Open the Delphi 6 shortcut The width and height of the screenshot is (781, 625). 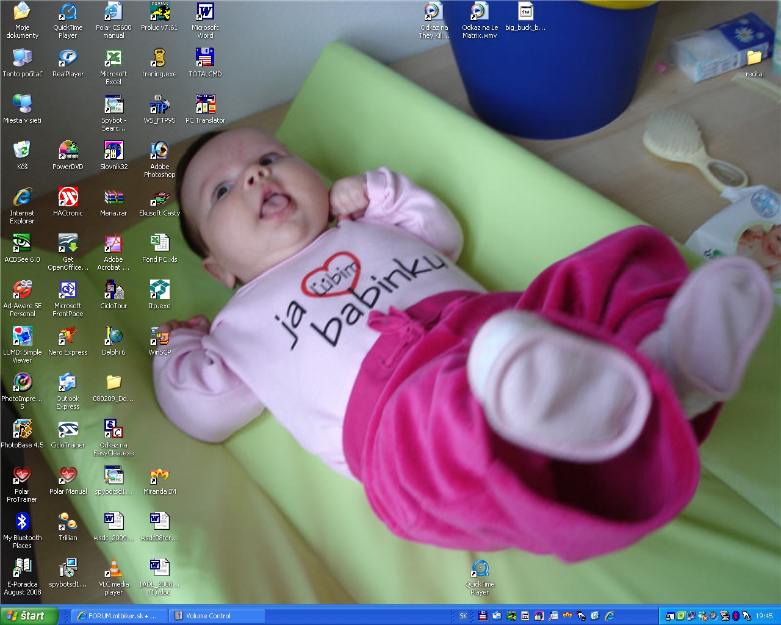tap(113, 336)
